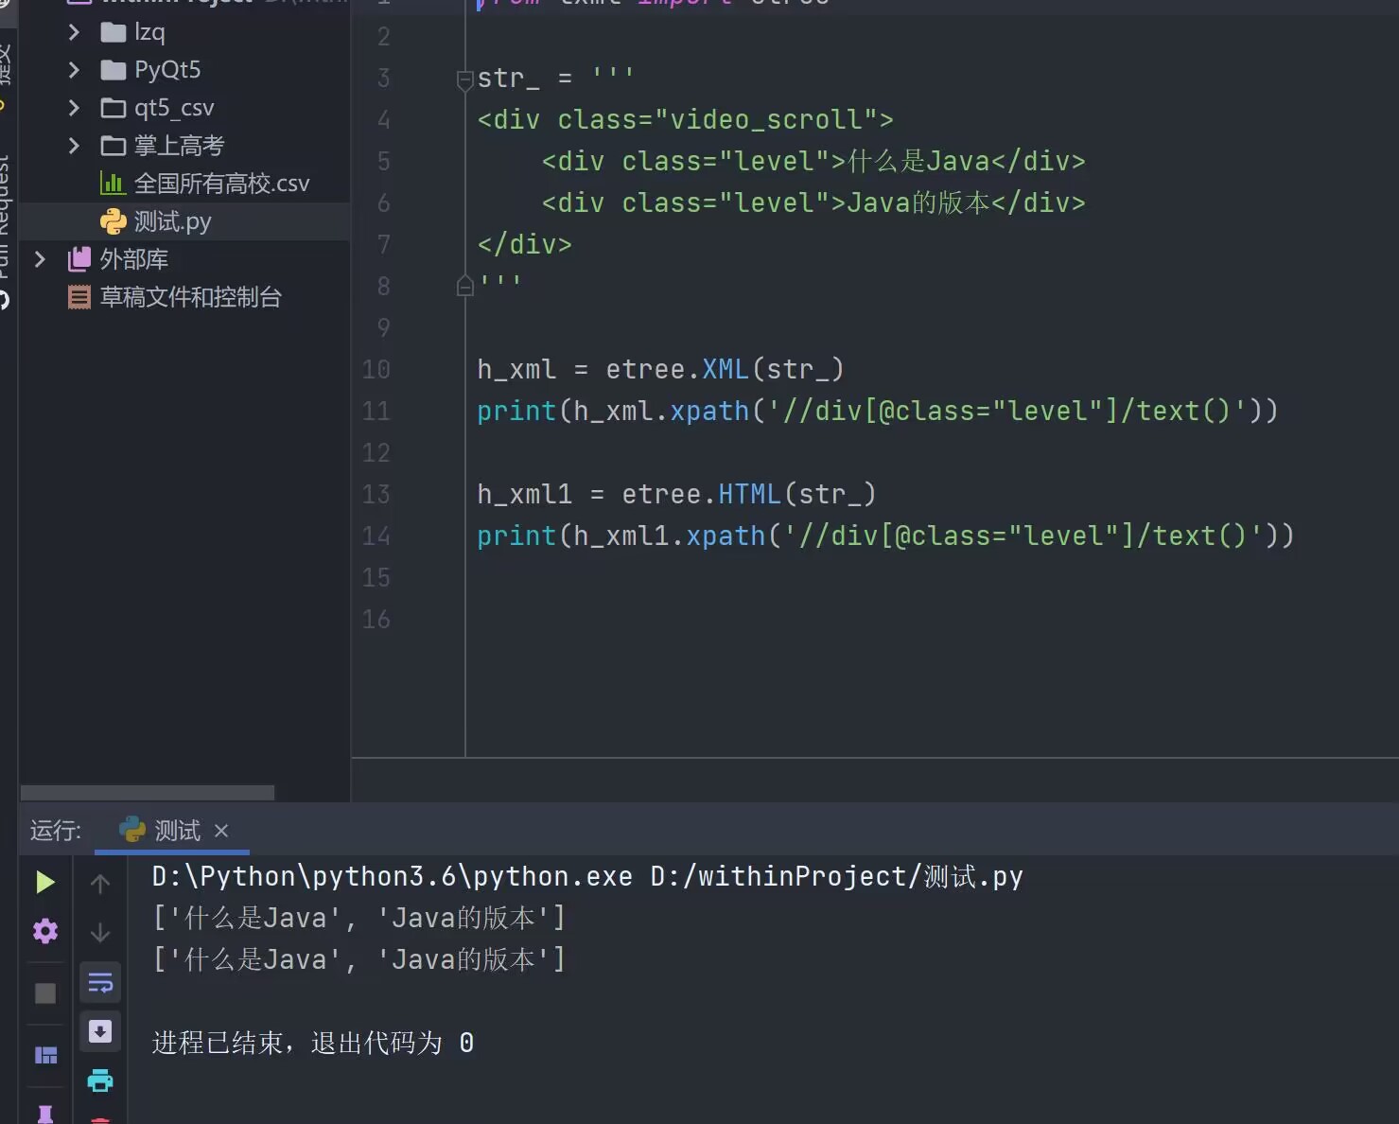The width and height of the screenshot is (1399, 1124).
Task: Rerun the 测试 script with green play button
Action: click(x=44, y=883)
